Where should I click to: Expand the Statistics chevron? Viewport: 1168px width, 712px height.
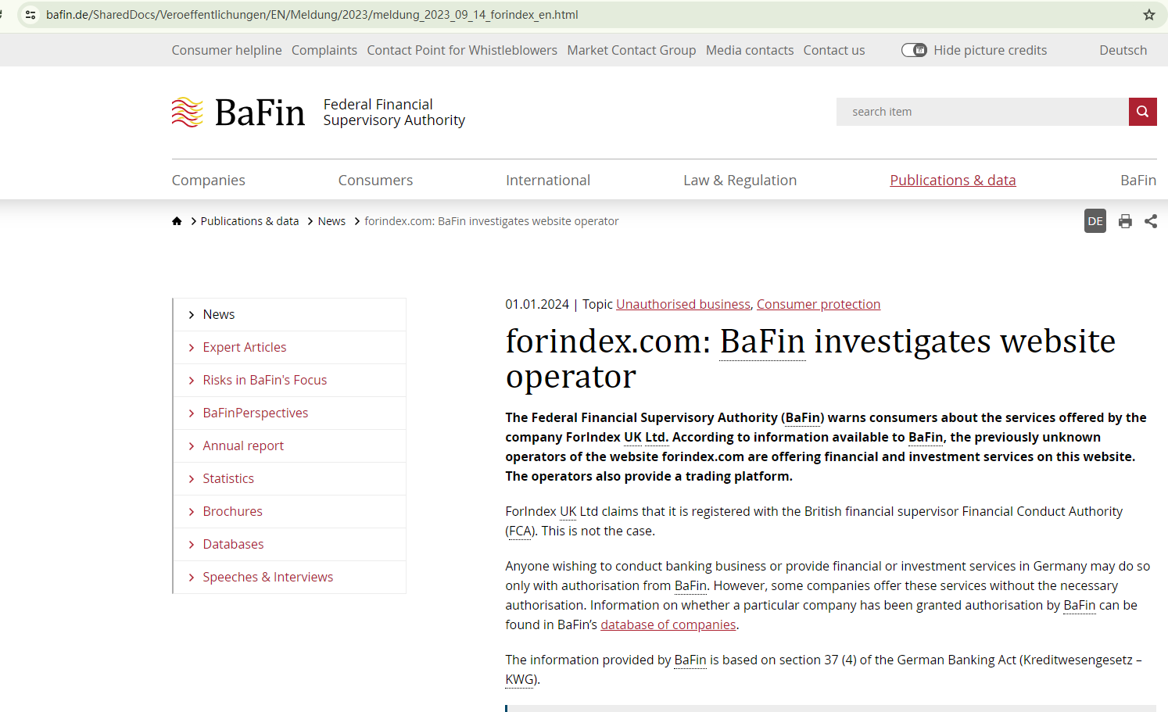(x=191, y=479)
